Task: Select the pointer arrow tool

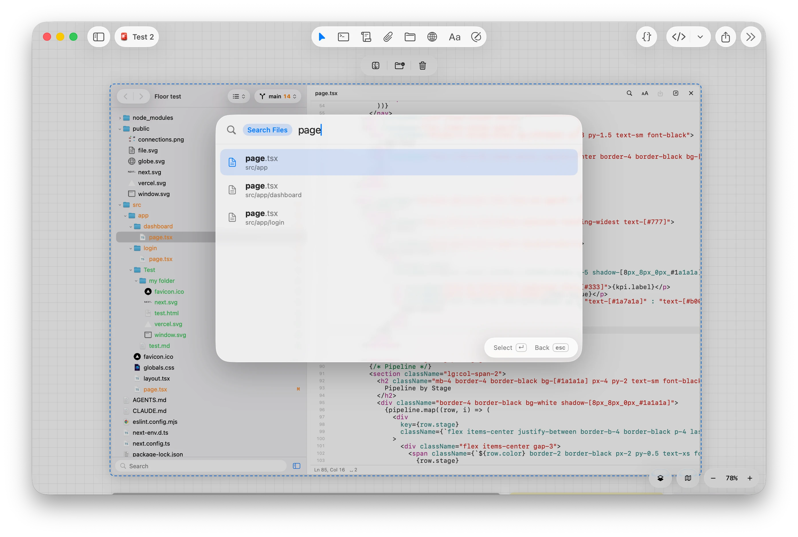Action: [322, 37]
